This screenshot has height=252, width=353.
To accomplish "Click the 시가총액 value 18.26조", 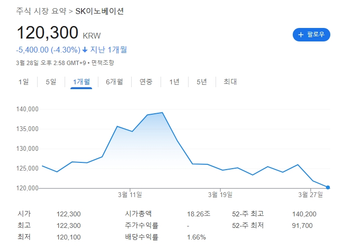I will [199, 214].
